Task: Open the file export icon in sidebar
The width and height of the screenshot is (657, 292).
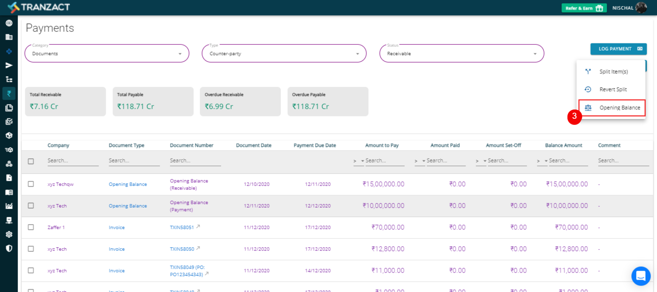Action: point(9,178)
